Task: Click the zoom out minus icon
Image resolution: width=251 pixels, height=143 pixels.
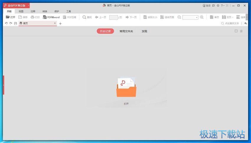Action: click(179, 17)
